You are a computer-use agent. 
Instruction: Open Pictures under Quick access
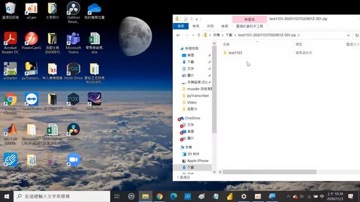pyautogui.click(x=191, y=75)
